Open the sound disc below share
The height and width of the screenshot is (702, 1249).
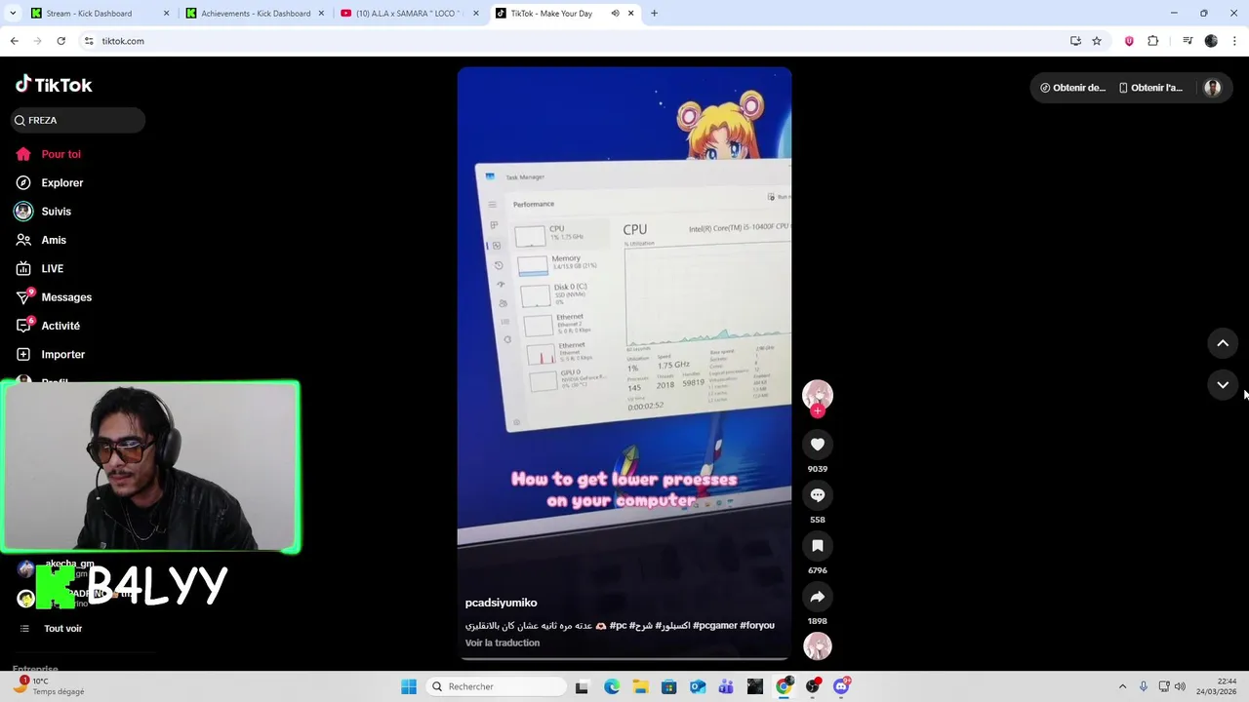[818, 646]
